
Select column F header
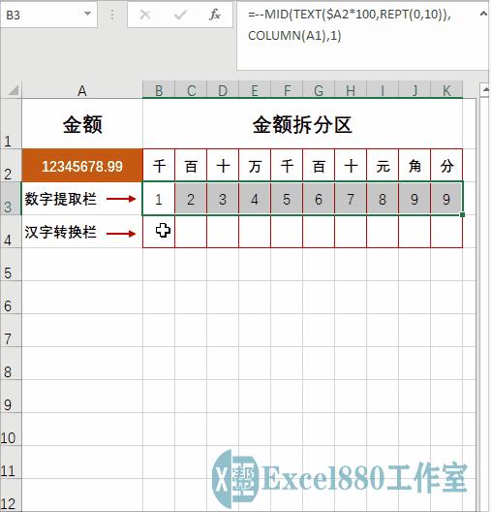click(287, 90)
